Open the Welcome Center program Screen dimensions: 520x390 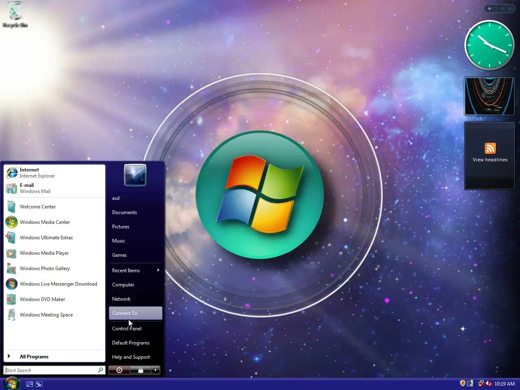click(54, 207)
